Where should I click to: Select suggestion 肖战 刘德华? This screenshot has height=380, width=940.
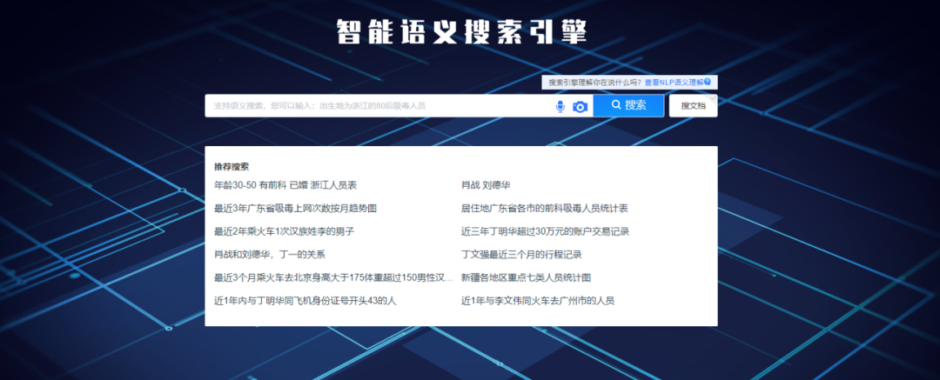[x=486, y=185]
